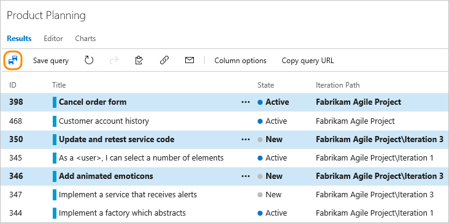Open the clipboard checklist icon

click(x=139, y=60)
